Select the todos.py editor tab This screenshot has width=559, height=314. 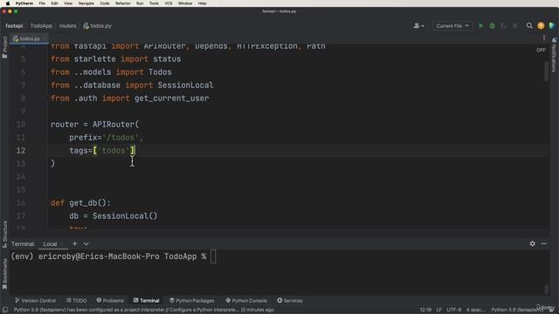coord(29,38)
